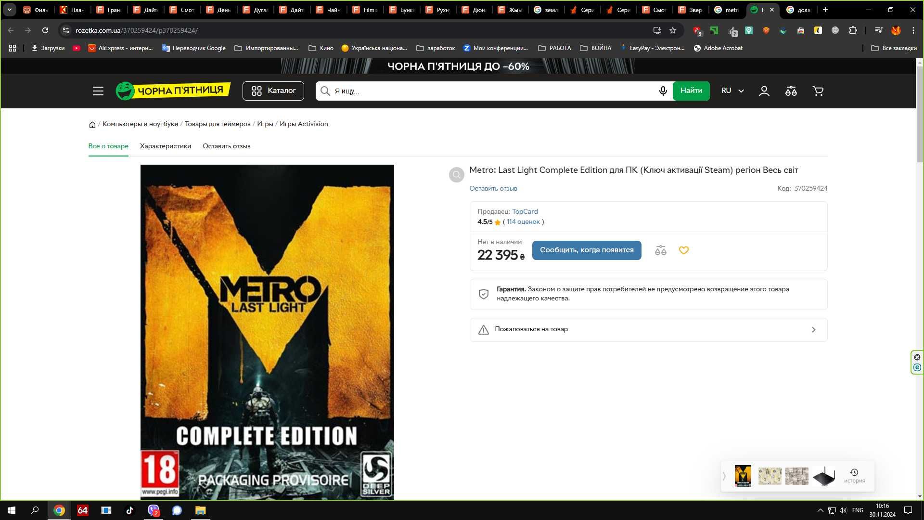Open the Кино bookmarks folder
This screenshot has height=520, width=924.
[x=321, y=48]
